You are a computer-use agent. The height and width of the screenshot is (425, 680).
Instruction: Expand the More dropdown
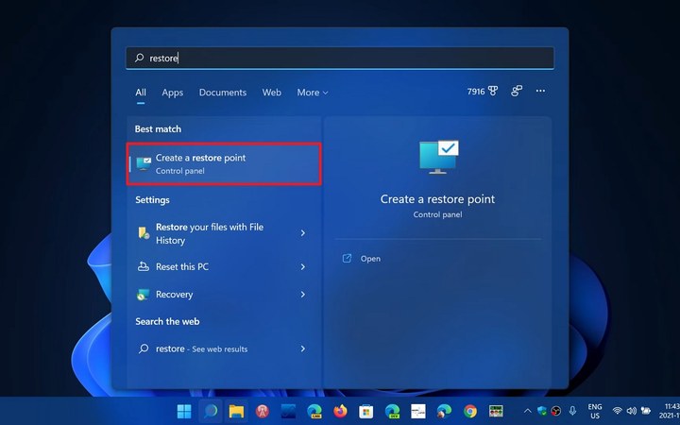tap(313, 93)
